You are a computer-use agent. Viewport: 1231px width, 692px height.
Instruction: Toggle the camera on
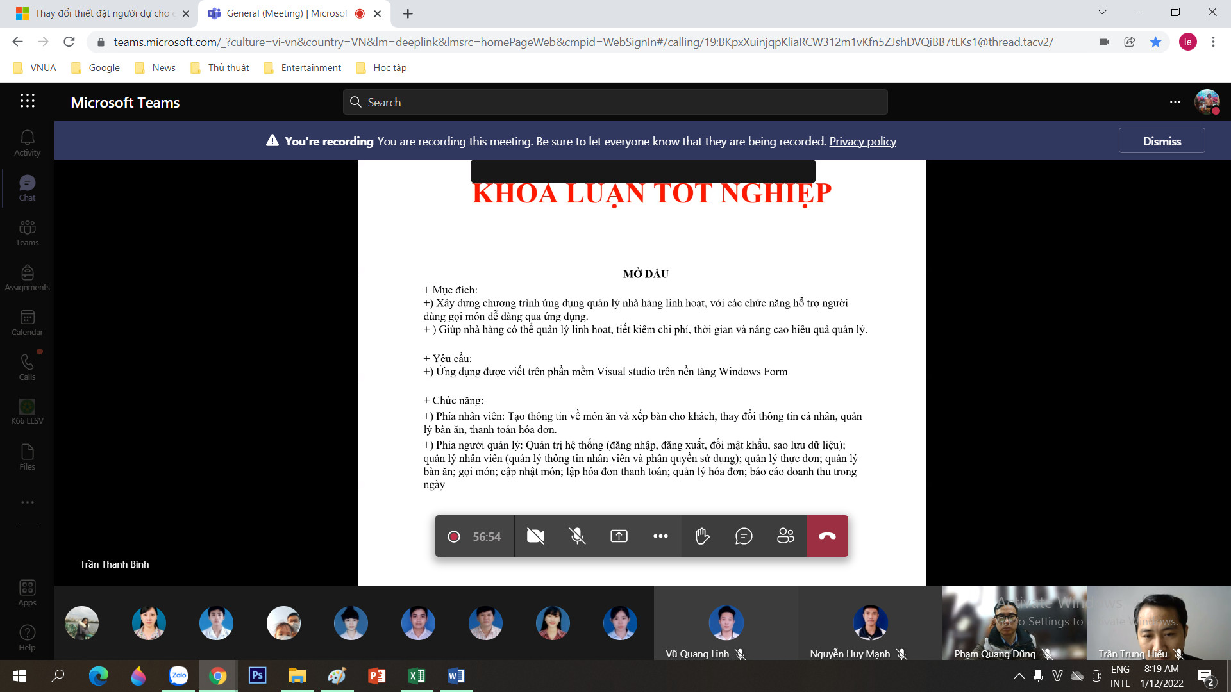coord(535,536)
